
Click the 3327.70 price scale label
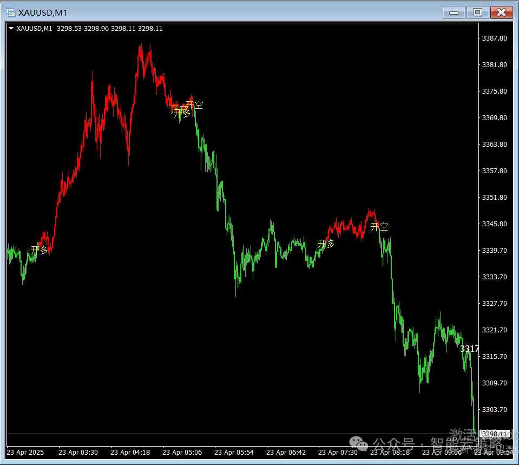tap(494, 303)
